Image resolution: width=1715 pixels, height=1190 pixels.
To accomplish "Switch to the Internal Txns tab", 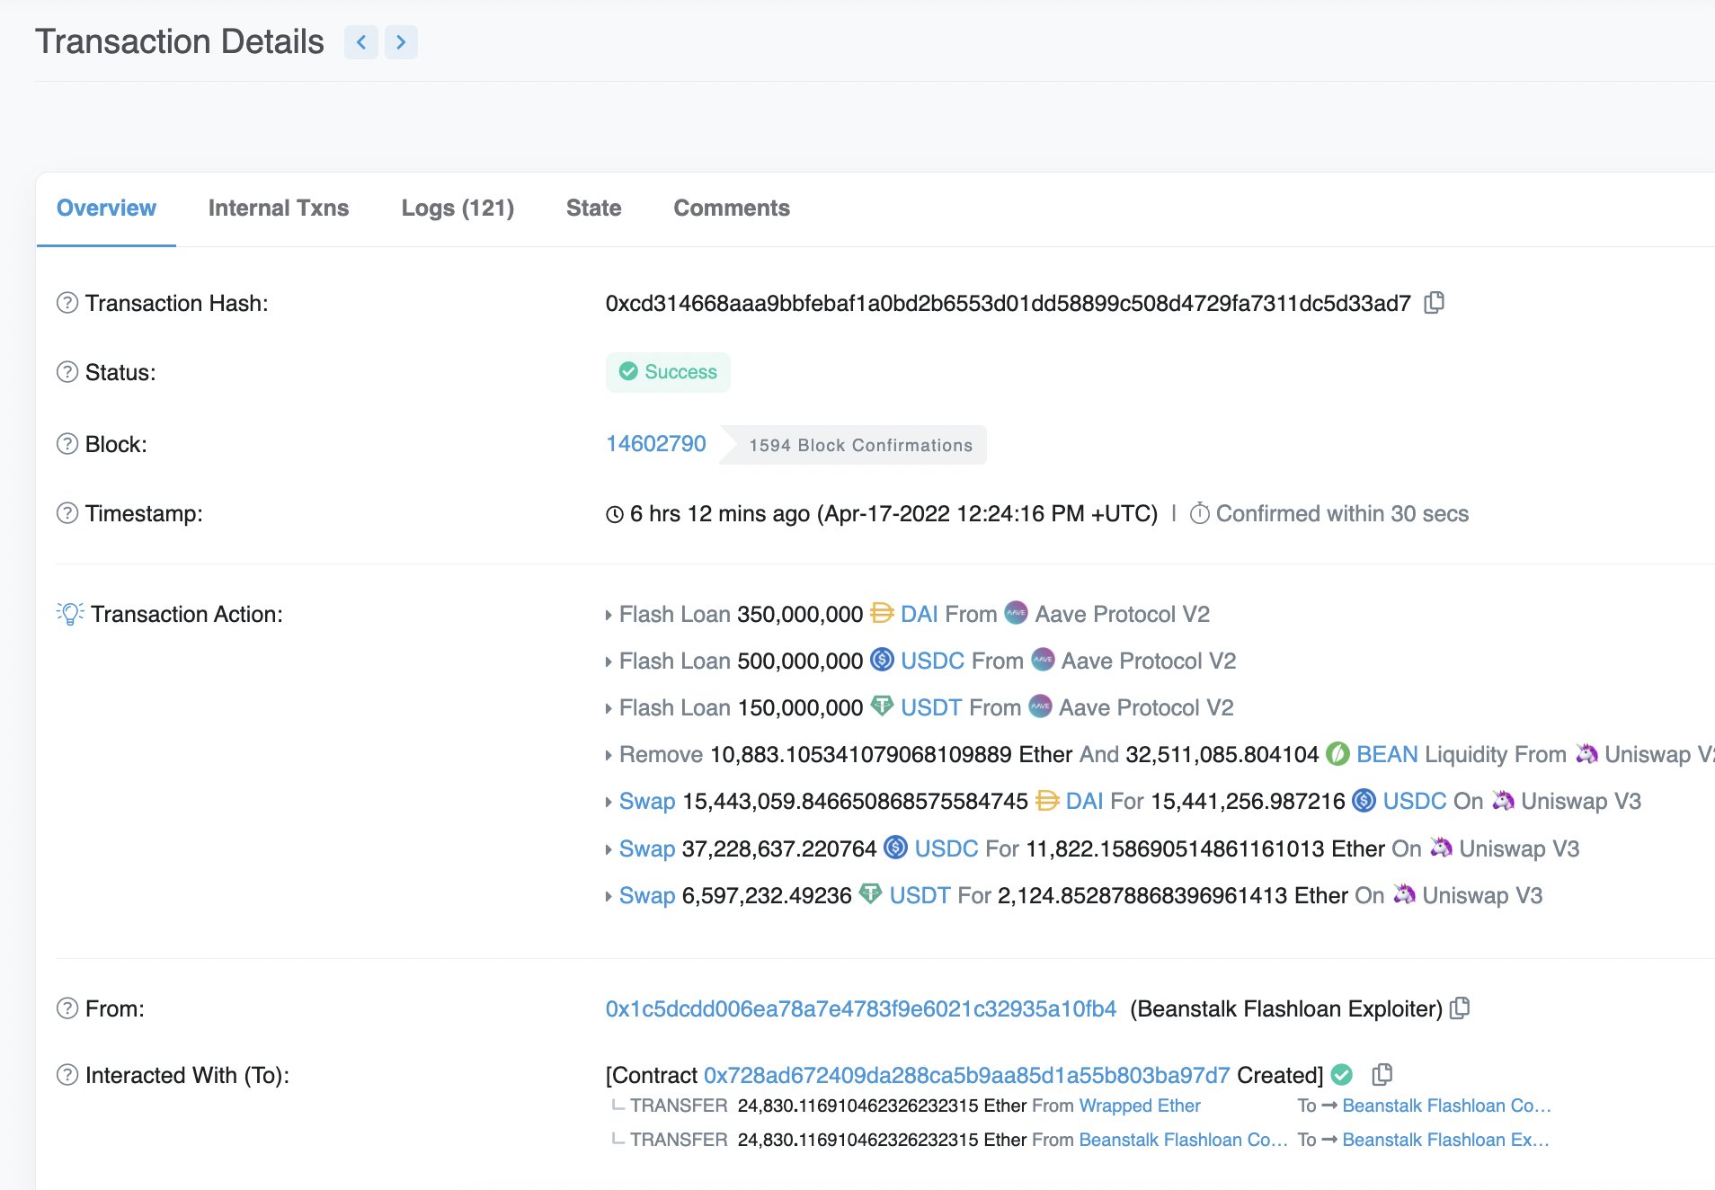I will click(279, 208).
